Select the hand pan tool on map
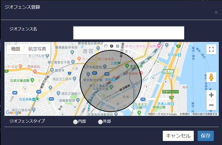 [x=105, y=46]
